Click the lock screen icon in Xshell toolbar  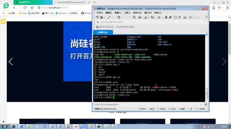coord(180,18)
